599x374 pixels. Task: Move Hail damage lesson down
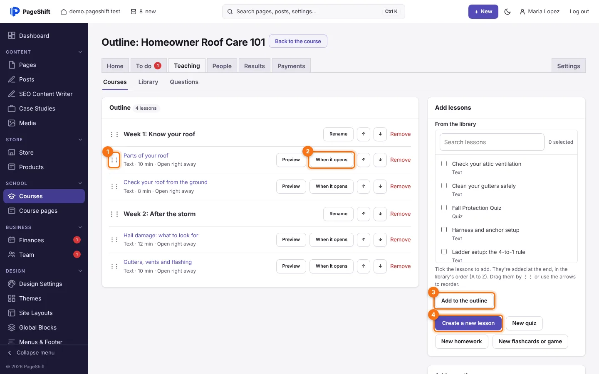pos(380,240)
